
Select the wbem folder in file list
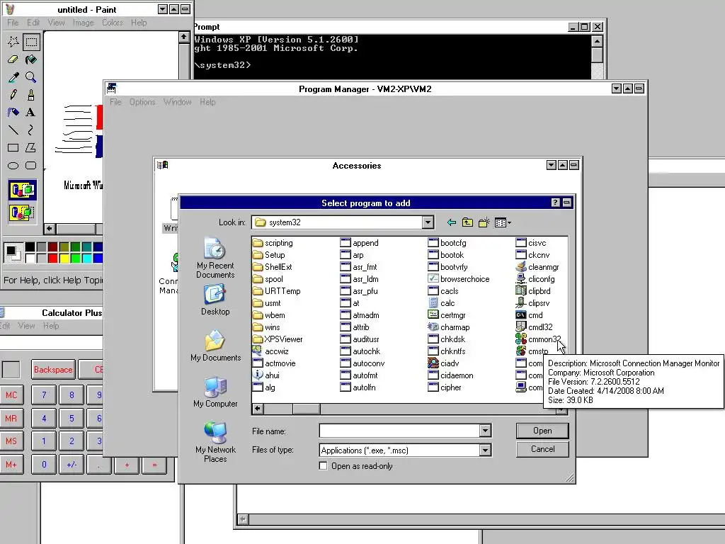coord(269,315)
